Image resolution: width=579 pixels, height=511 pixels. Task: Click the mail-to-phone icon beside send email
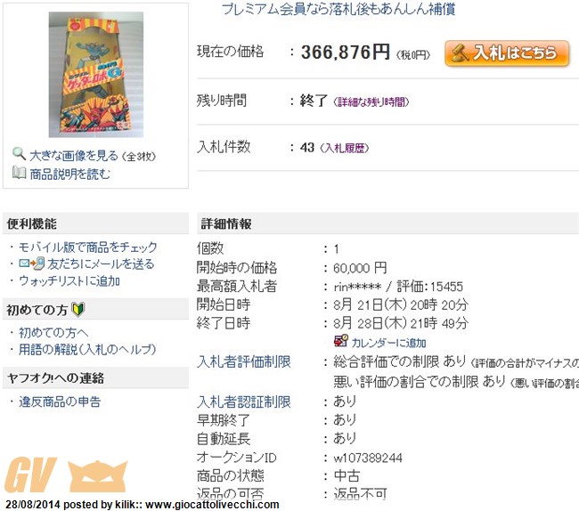pos(32,264)
